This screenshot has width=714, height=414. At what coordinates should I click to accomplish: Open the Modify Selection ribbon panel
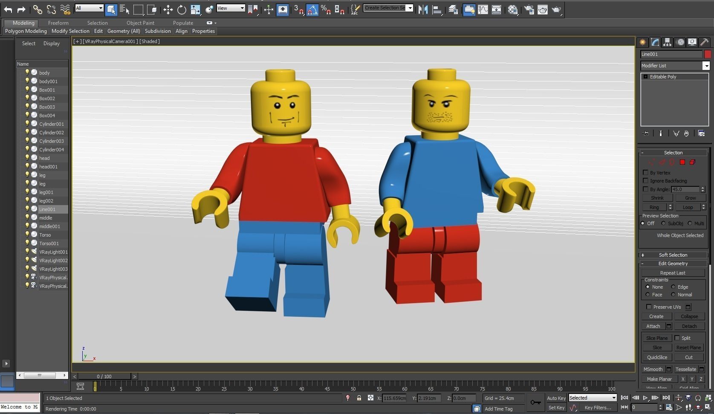70,31
